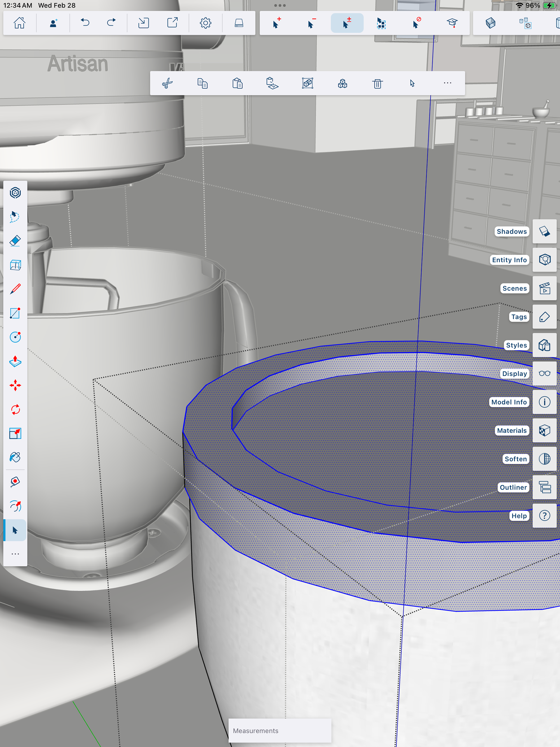This screenshot has height=747, width=560.
Task: Select the Push/Pull tool
Action: (x=15, y=361)
